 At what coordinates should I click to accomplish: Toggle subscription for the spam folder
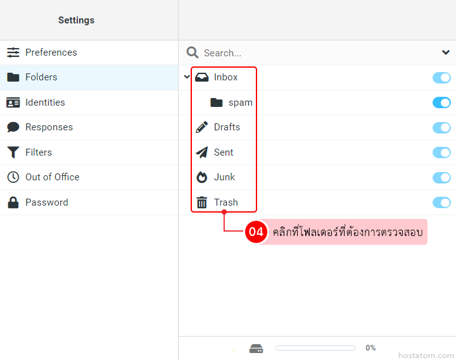pyautogui.click(x=441, y=102)
